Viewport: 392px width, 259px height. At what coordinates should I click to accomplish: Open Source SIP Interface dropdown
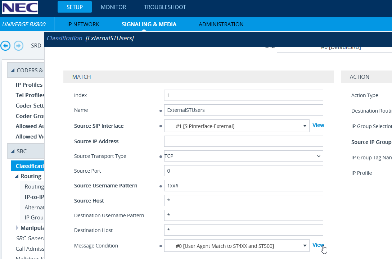(237, 126)
